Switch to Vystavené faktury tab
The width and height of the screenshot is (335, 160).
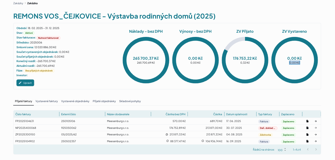[x=47, y=101]
